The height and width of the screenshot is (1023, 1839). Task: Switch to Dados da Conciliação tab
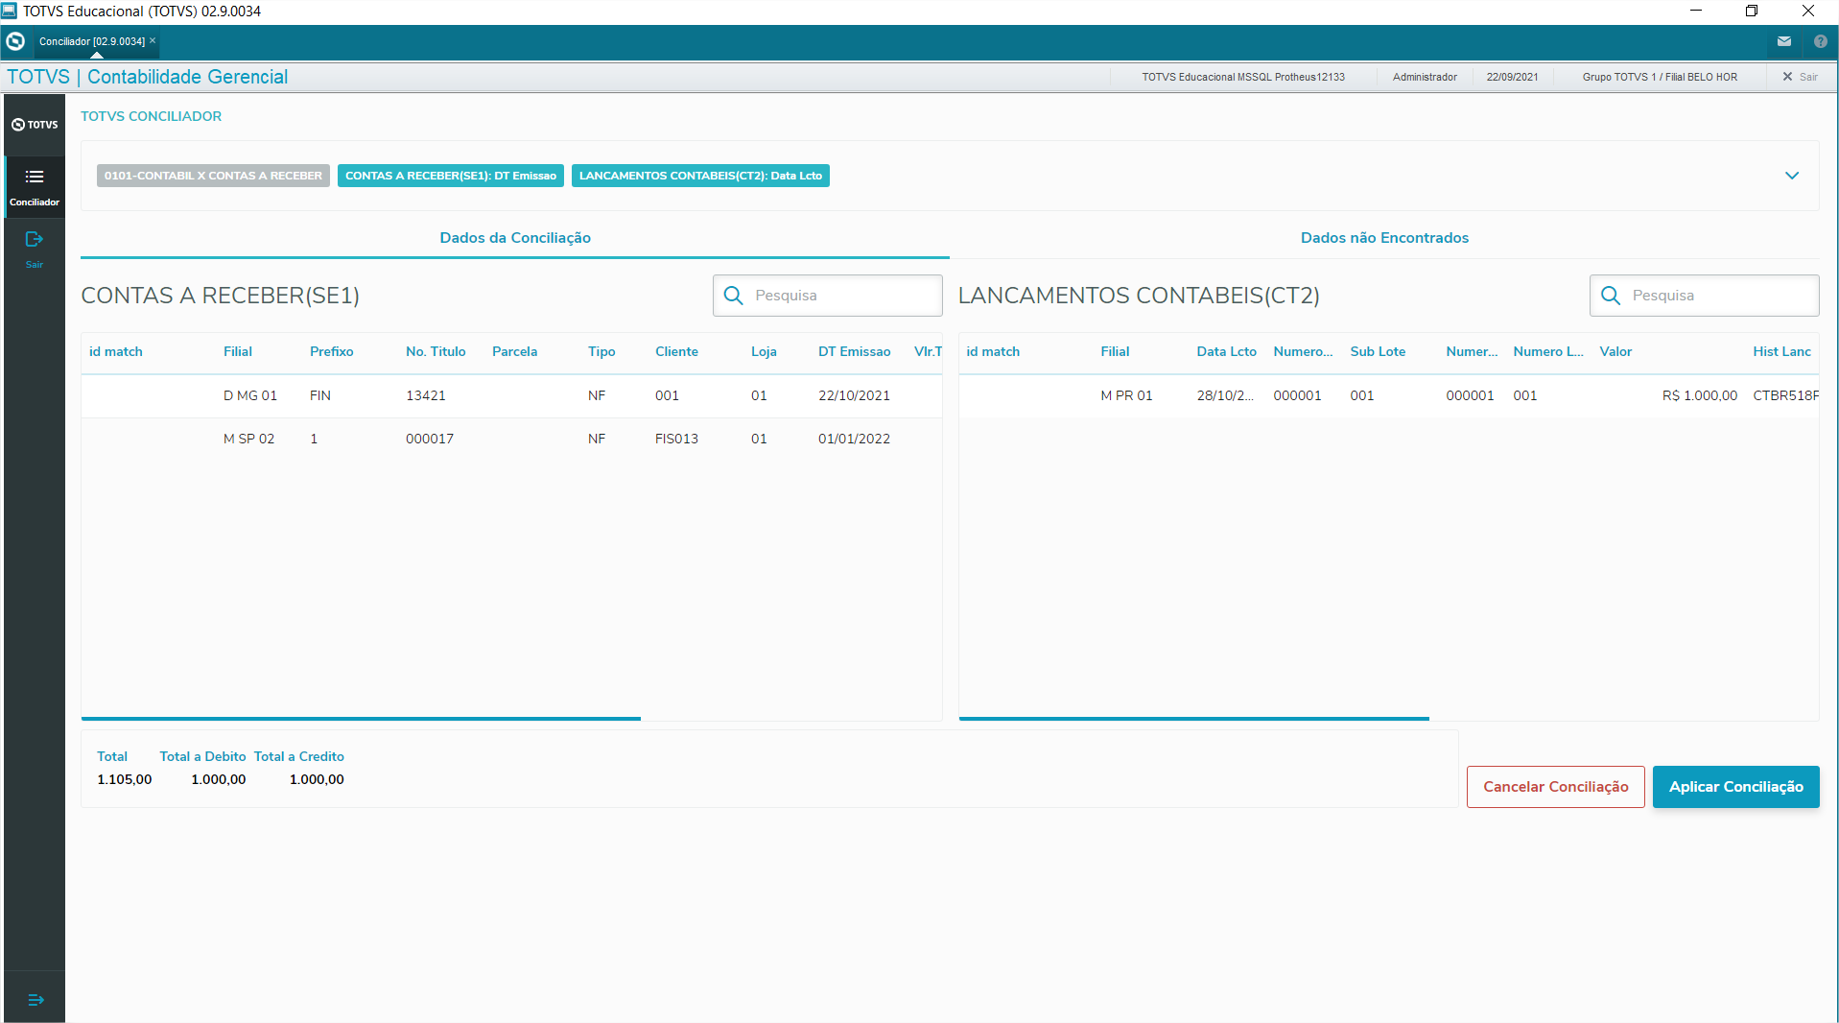tap(515, 238)
